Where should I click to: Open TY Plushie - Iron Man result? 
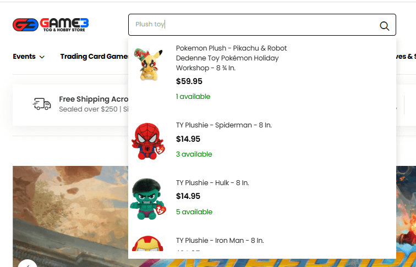220,241
